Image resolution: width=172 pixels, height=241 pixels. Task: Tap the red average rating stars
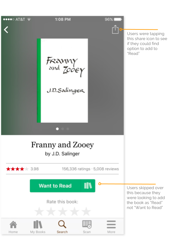point(17,169)
